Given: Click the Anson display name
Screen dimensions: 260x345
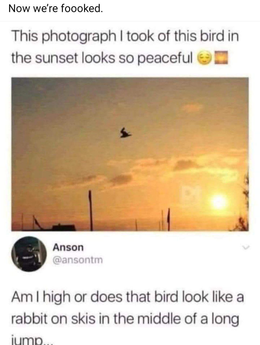Looking at the screenshot, I should click(68, 247).
